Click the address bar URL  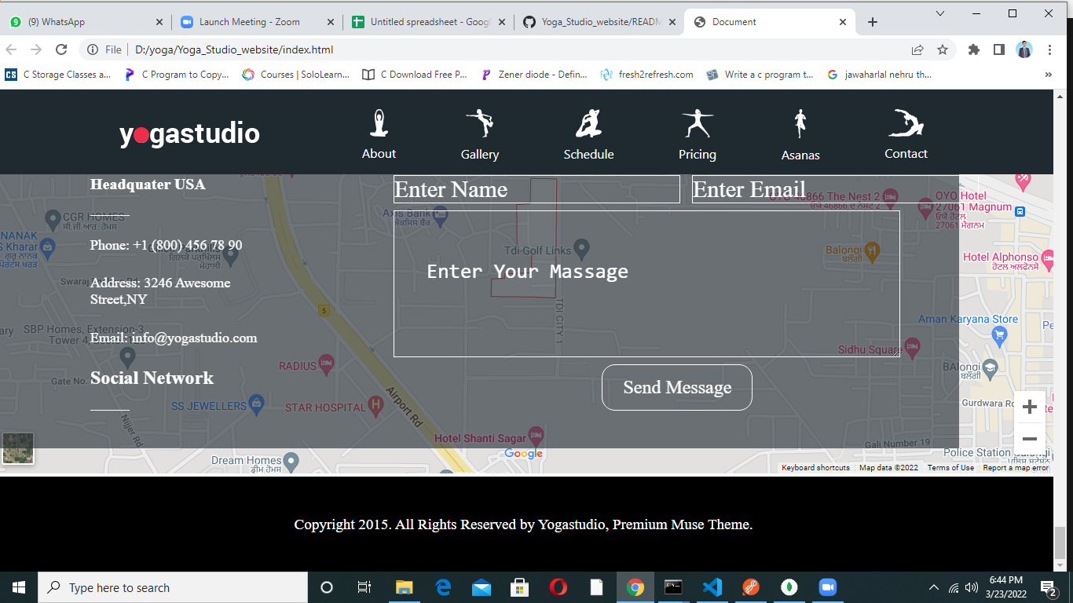(234, 49)
